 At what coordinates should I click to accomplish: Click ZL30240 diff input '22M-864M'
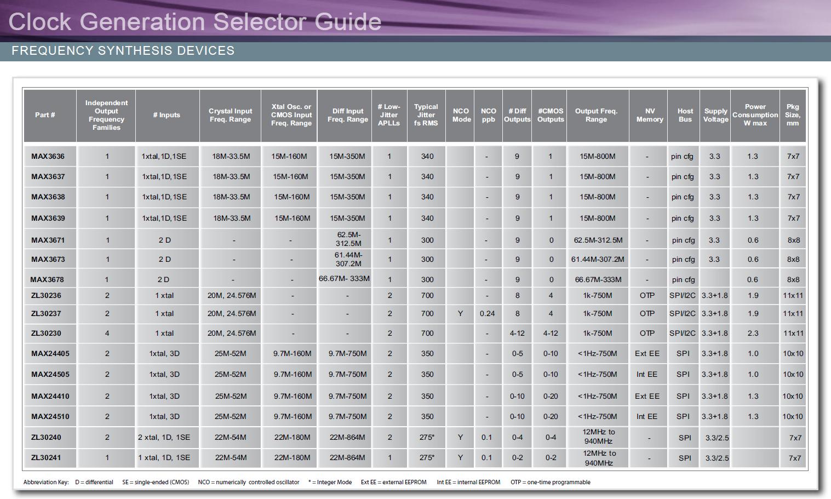tap(347, 437)
